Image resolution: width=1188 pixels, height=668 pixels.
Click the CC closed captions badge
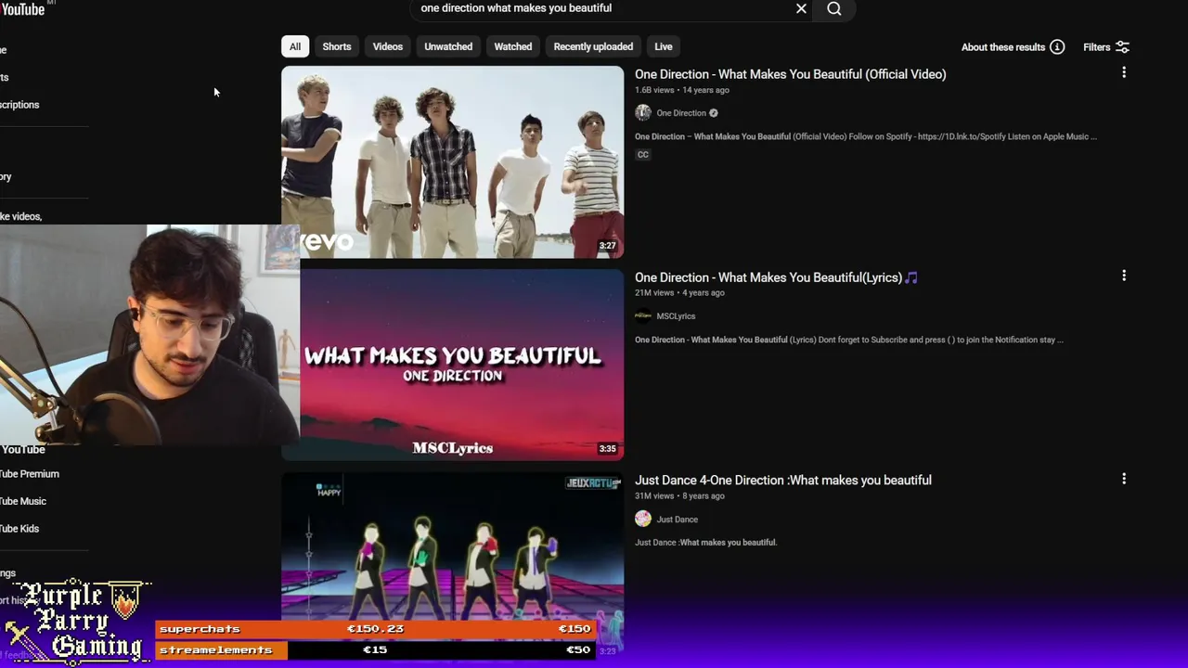tap(642, 155)
